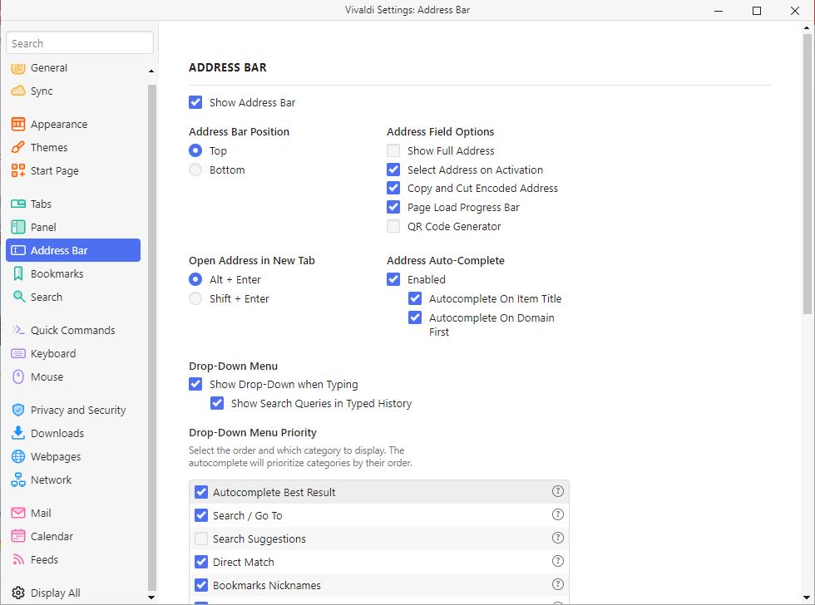
Task: Select the Top address bar position
Action: 195,150
